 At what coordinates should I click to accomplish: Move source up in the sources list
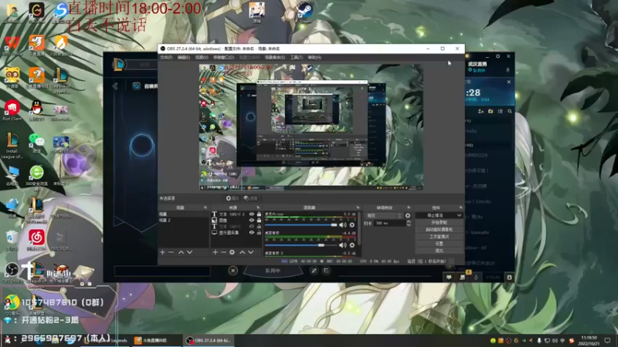(242, 252)
